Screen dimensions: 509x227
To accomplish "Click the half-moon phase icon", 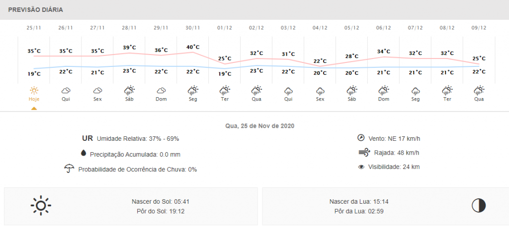I will point(479,206).
